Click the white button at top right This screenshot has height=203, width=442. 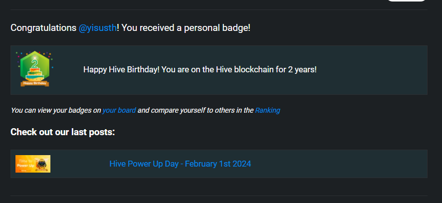click(406, 0)
